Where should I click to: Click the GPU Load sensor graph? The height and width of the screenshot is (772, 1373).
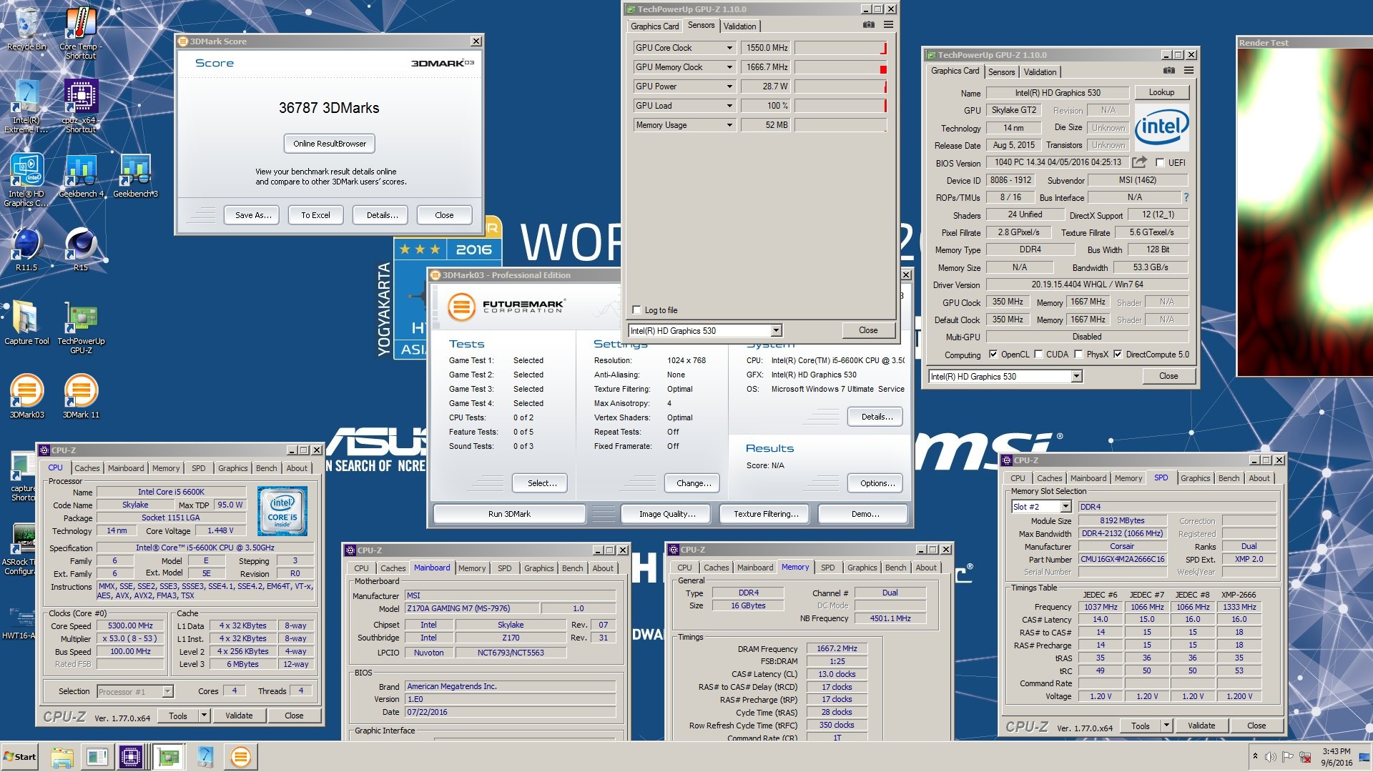840,106
